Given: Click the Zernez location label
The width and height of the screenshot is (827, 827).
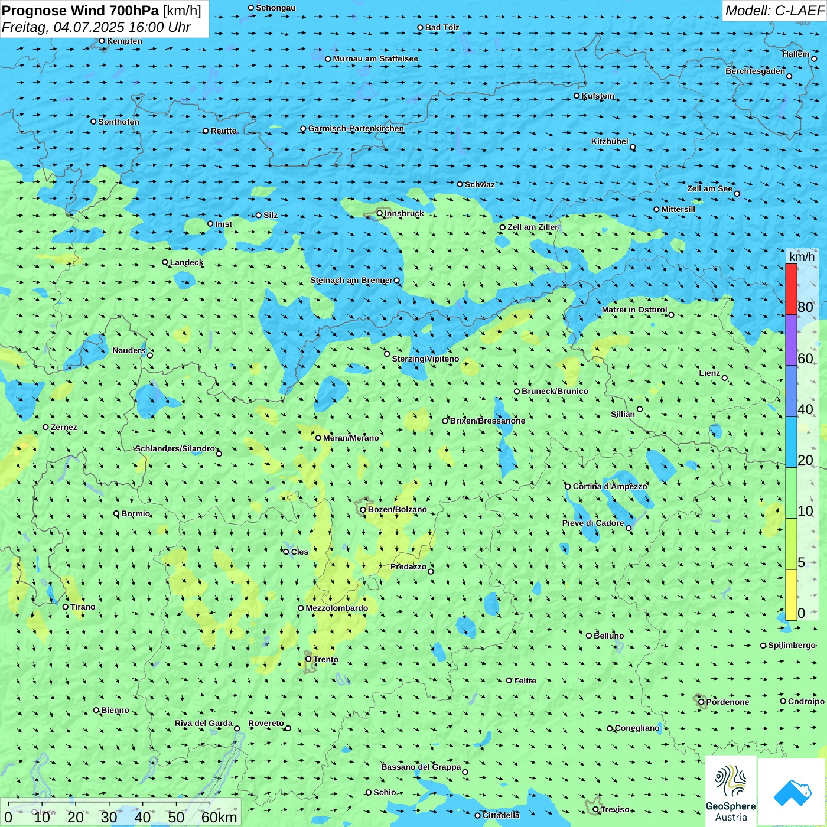Looking at the screenshot, I should 64,427.
